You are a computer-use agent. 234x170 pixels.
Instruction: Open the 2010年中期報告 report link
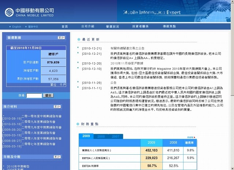(18, 166)
